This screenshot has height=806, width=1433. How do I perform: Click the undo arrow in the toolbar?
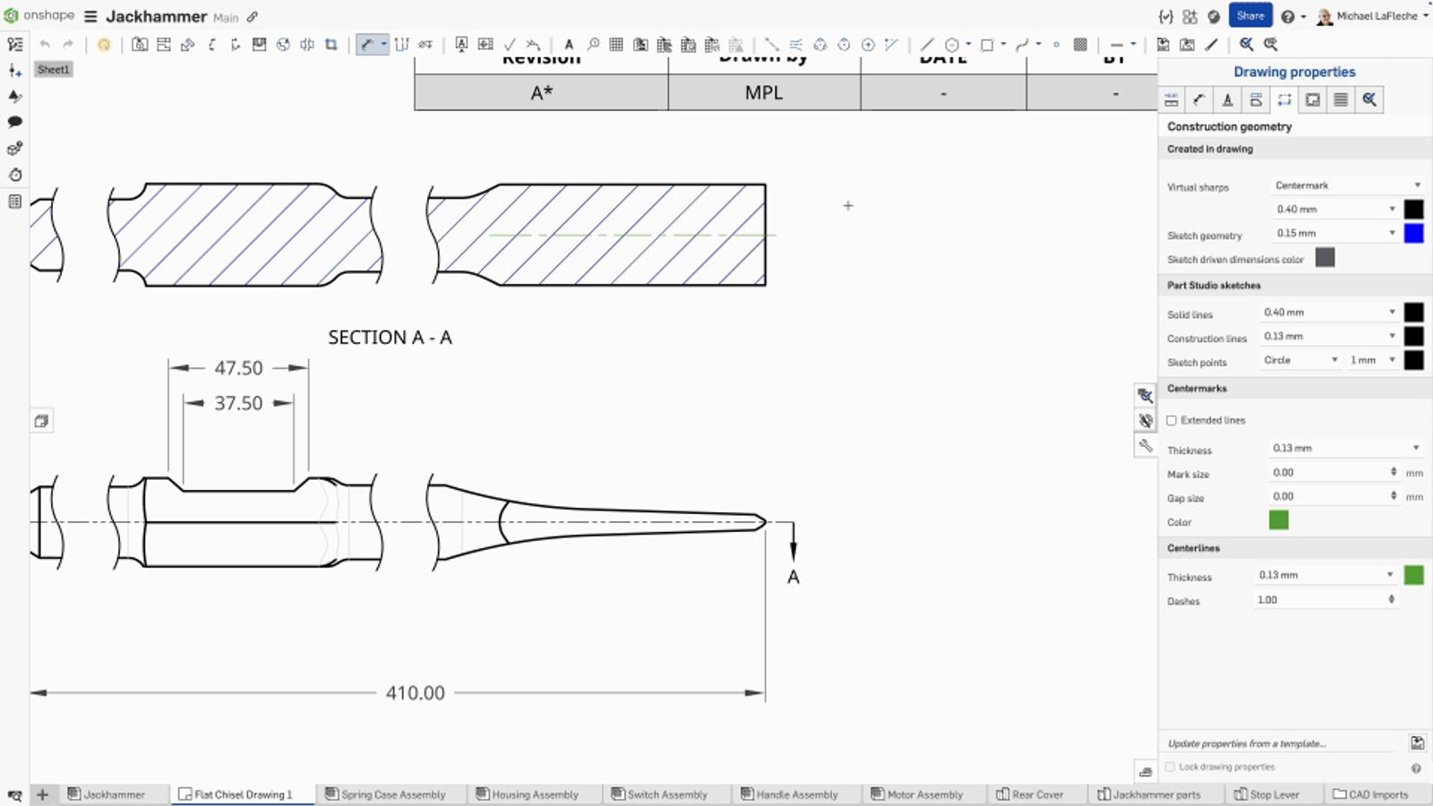(45, 44)
